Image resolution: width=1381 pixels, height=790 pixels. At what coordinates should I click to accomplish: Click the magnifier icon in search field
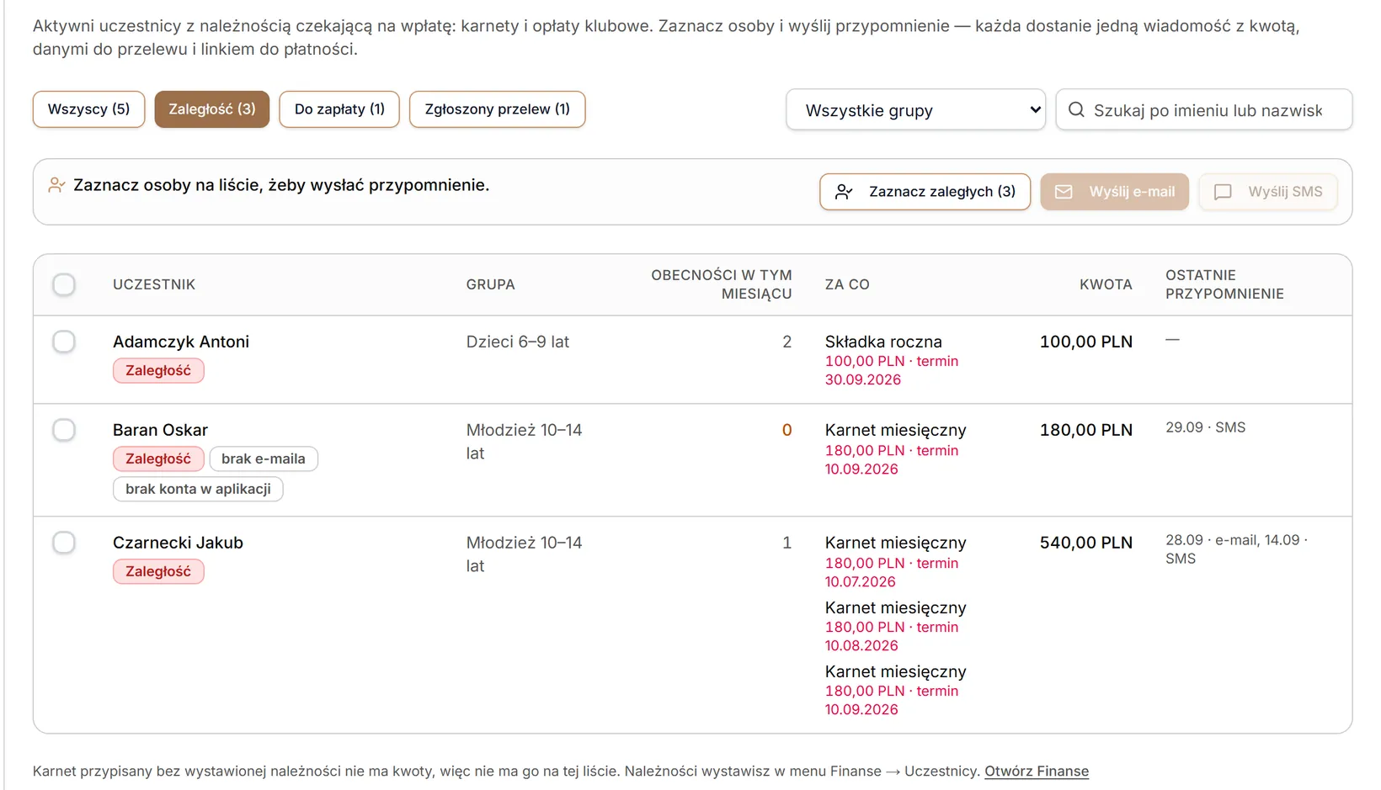pyautogui.click(x=1076, y=109)
